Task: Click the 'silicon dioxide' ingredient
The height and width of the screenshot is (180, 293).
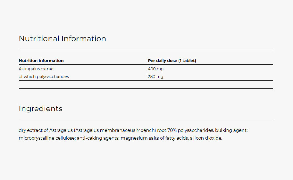Action: coord(206,138)
